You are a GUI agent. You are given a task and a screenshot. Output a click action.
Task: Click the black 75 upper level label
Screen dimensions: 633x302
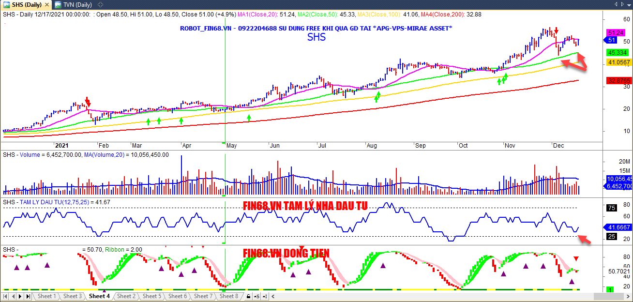[x=611, y=208]
